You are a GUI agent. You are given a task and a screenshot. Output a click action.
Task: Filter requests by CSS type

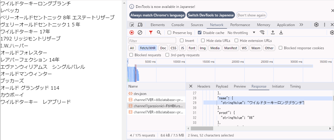[x=173, y=48]
